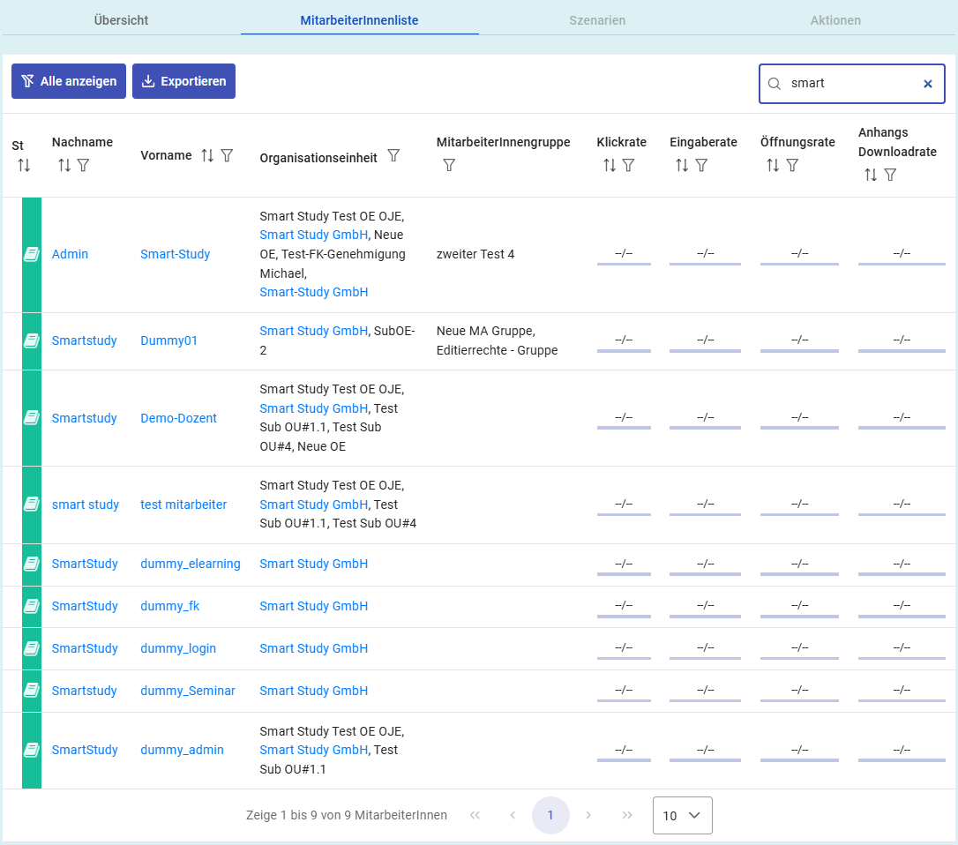Open the Organisationseinheit filter icon
This screenshot has height=845, width=958.
coord(393,156)
